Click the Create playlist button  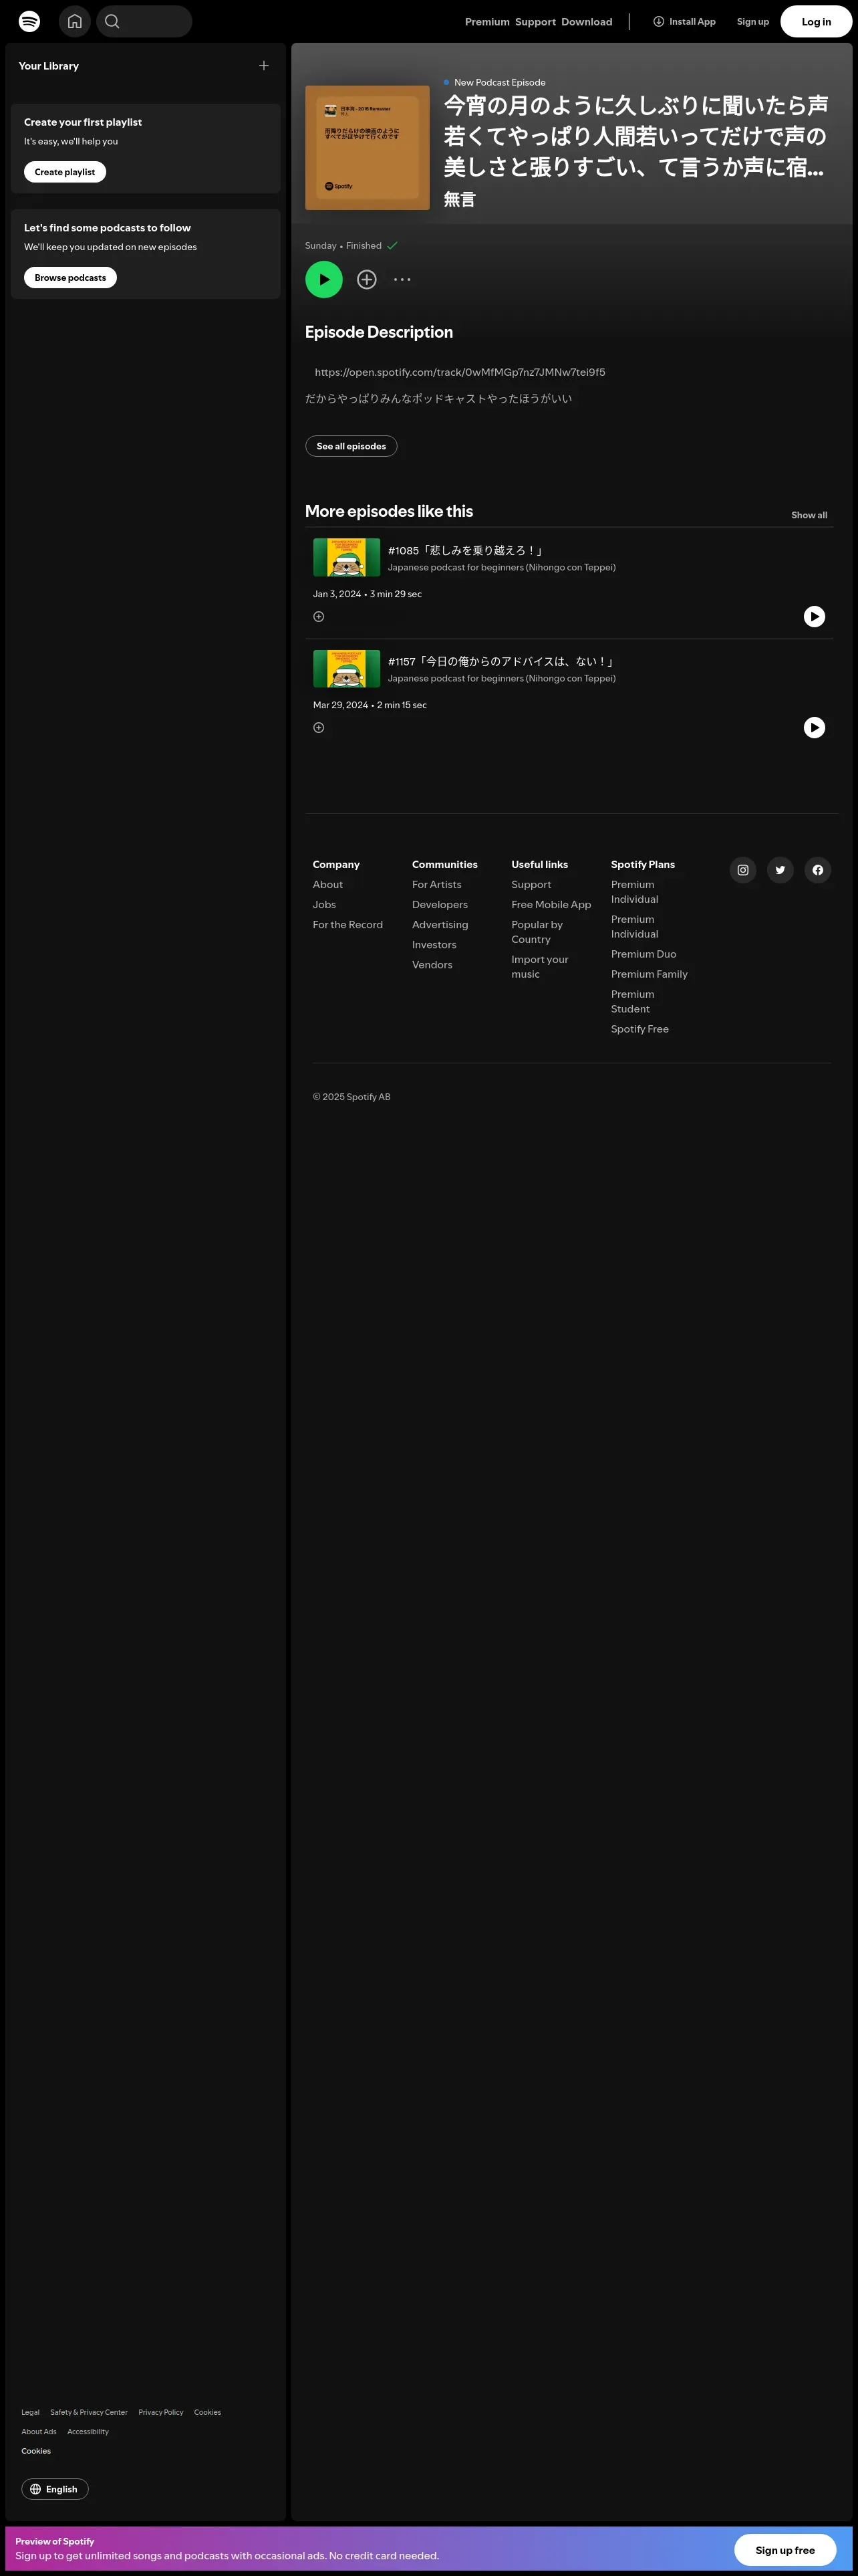coord(65,172)
